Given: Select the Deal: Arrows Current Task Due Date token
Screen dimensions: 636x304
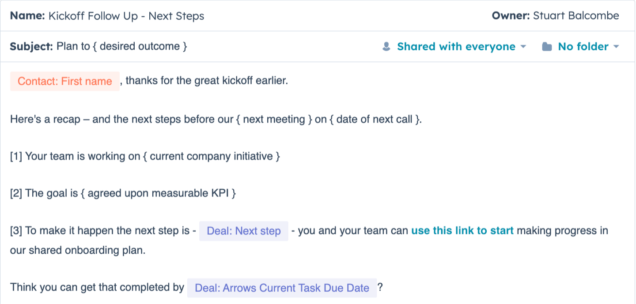Looking at the screenshot, I should (x=282, y=288).
